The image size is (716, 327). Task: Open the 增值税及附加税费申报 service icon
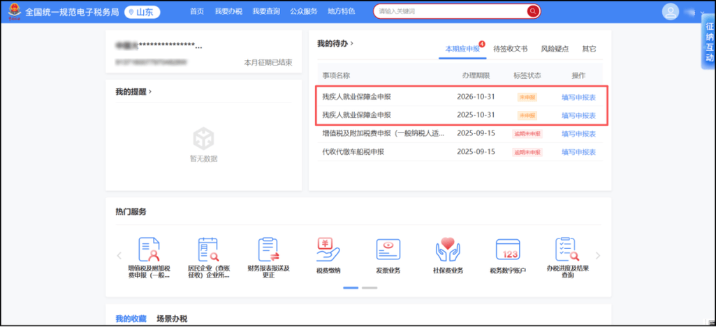tap(148, 249)
